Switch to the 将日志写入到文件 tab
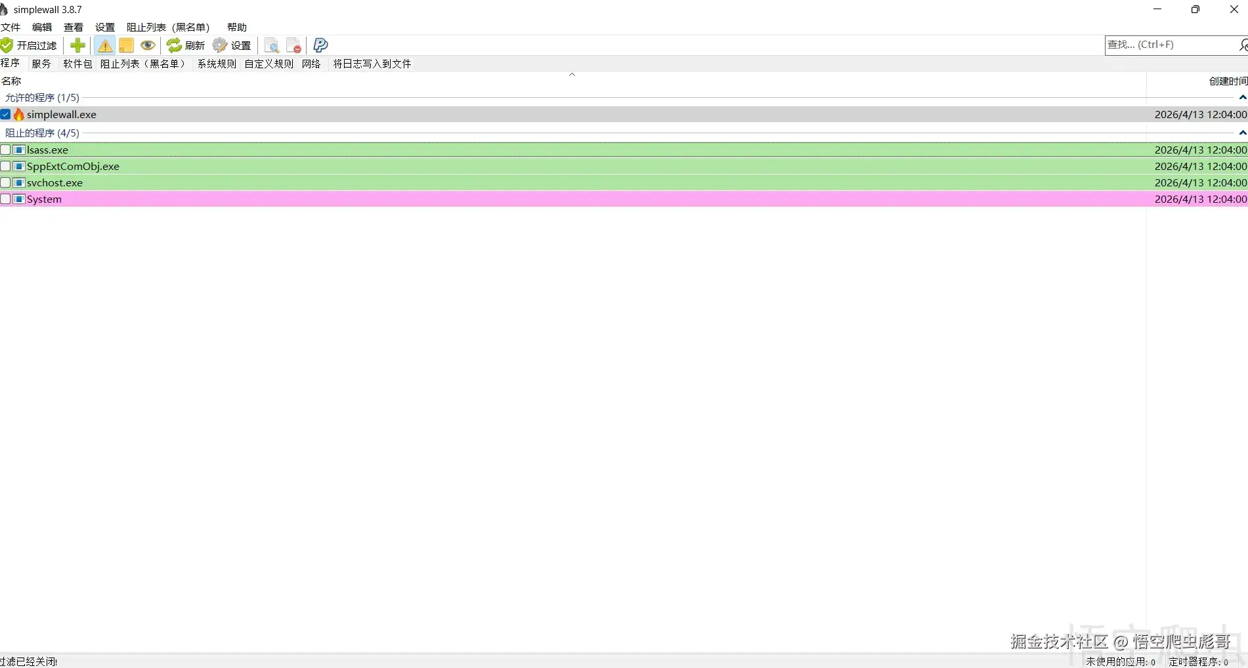Screen dimensions: 1248x668 (372, 64)
